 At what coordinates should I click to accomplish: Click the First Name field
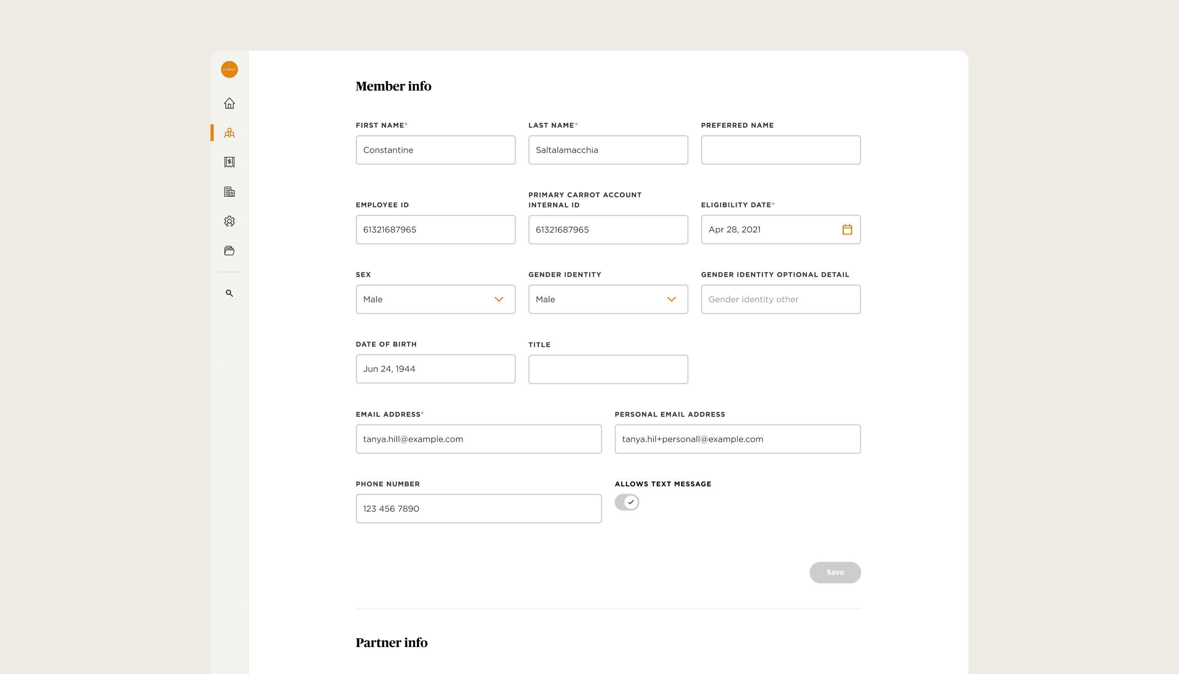435,150
